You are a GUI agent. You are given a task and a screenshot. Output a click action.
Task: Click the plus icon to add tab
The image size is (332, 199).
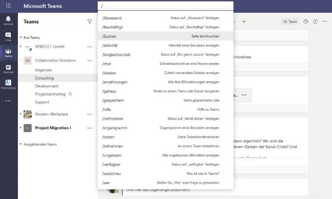[244, 21]
